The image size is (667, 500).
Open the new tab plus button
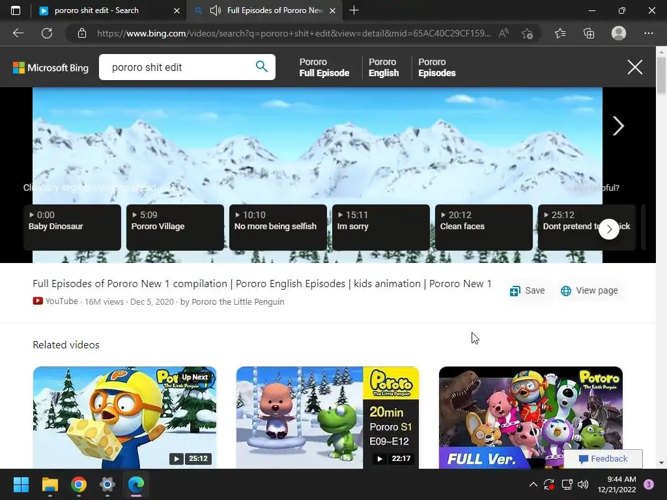click(354, 10)
